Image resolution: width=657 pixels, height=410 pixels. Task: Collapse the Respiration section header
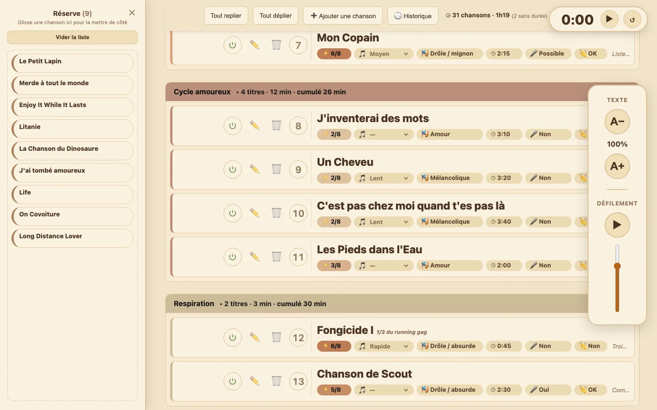tap(376, 304)
